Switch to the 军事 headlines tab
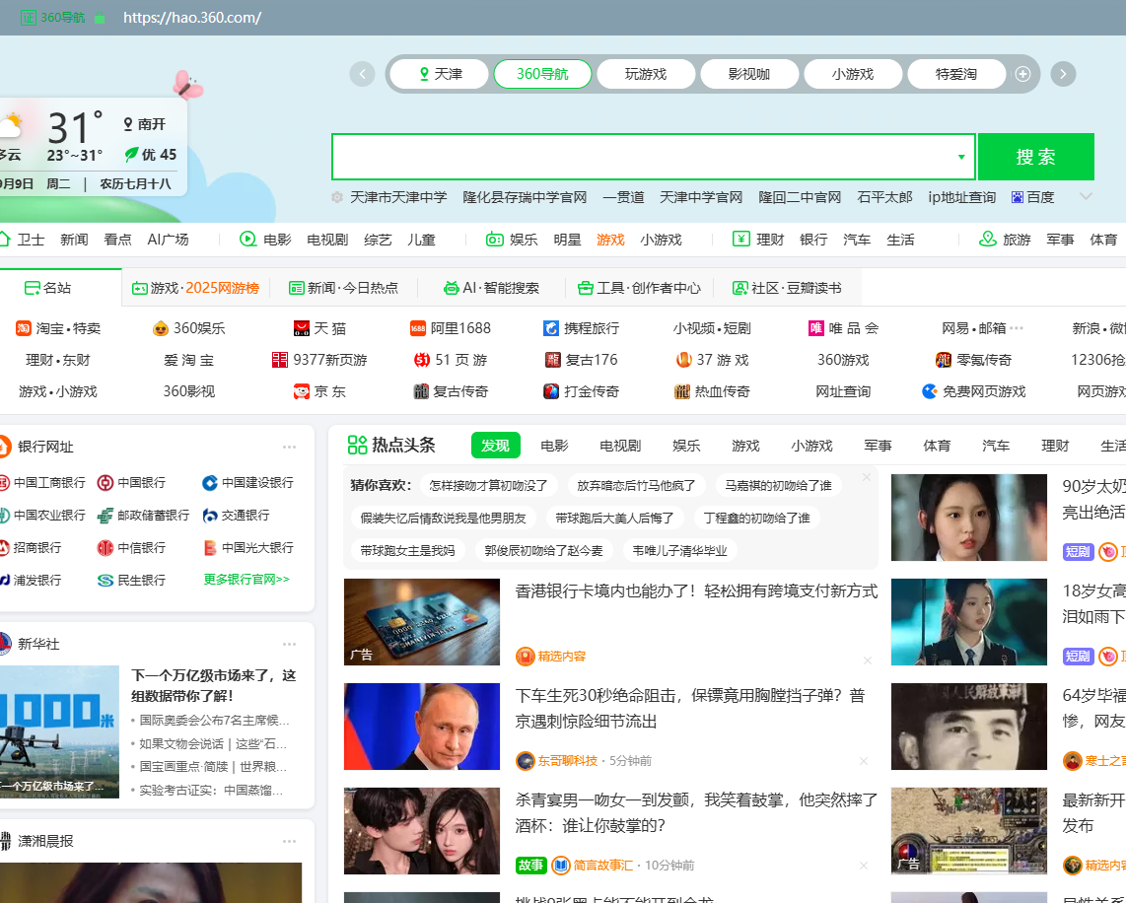The width and height of the screenshot is (1126, 903). point(878,446)
